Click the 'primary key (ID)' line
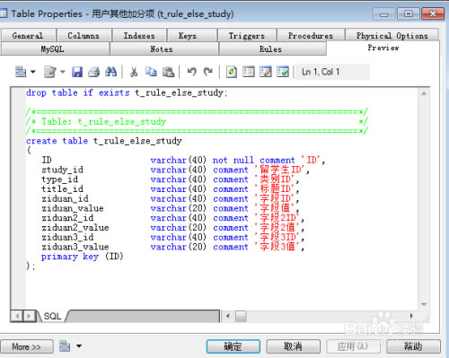This screenshot has height=358, width=449. click(82, 257)
